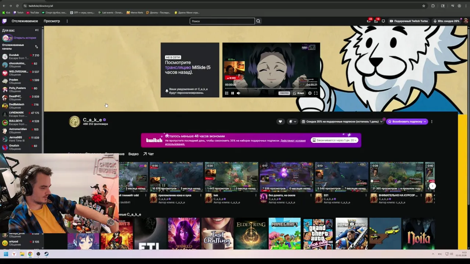
Task: Open more options dots in top navigation
Action: (67, 21)
